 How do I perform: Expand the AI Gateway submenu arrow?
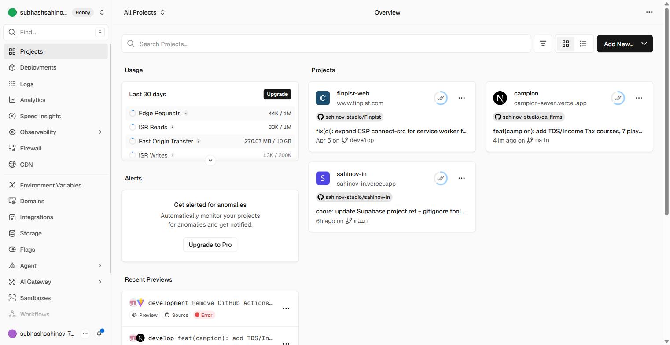click(100, 282)
